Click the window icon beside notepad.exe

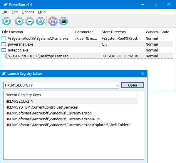click(x=4, y=50)
